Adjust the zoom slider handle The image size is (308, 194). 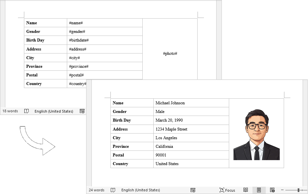298,190
